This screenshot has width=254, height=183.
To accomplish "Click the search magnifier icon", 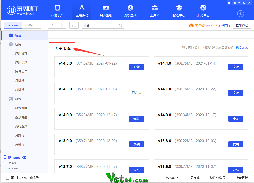I will [x=121, y=25].
